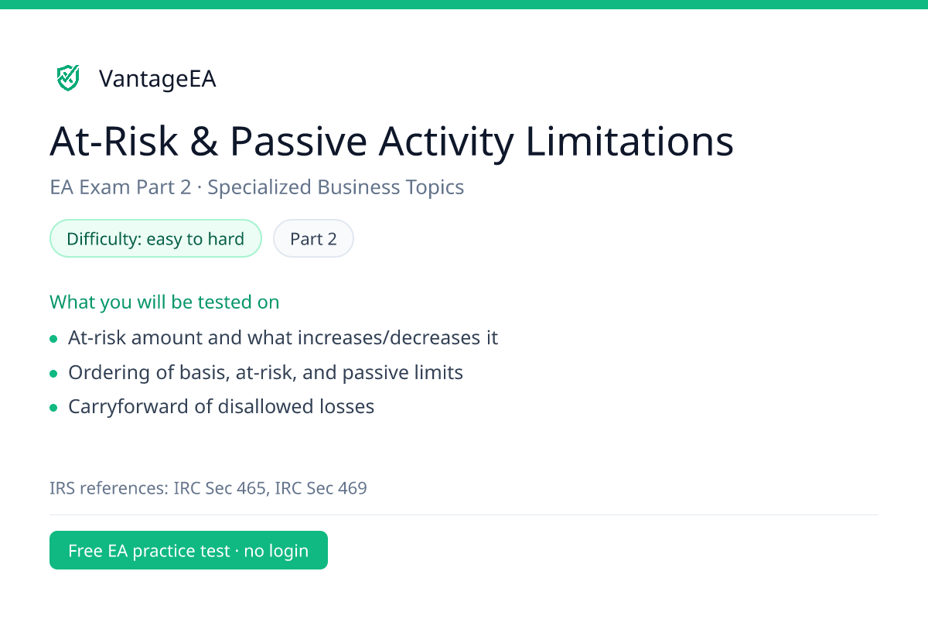
Task: Click the IRS references line
Action: click(x=208, y=488)
